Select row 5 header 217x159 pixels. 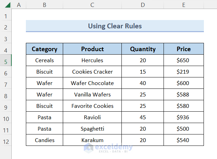point(6,62)
